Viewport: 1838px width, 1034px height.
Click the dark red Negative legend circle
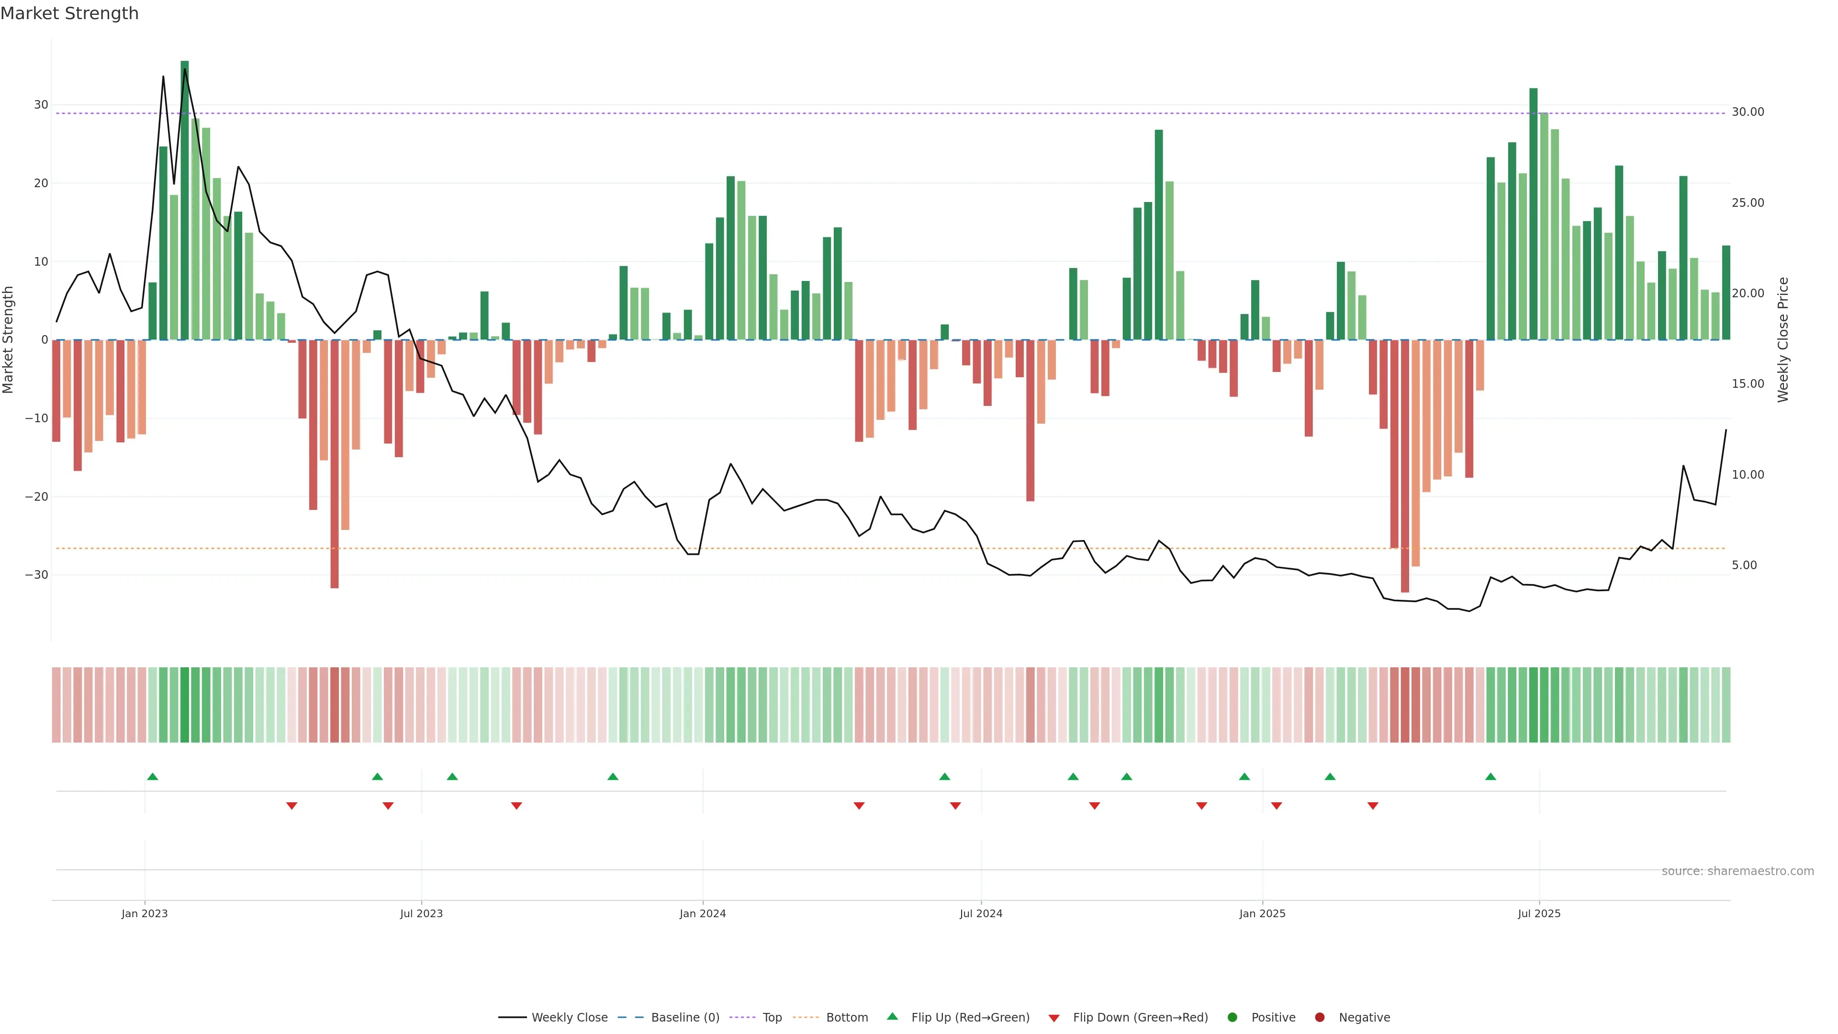click(1319, 1018)
